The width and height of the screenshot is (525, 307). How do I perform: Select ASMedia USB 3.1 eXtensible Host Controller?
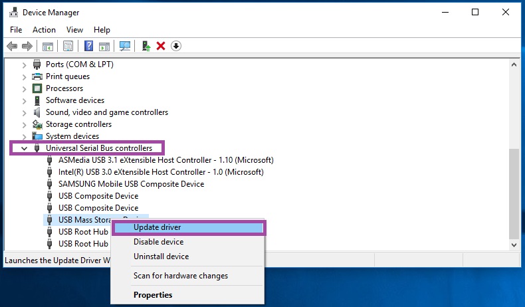coord(165,160)
